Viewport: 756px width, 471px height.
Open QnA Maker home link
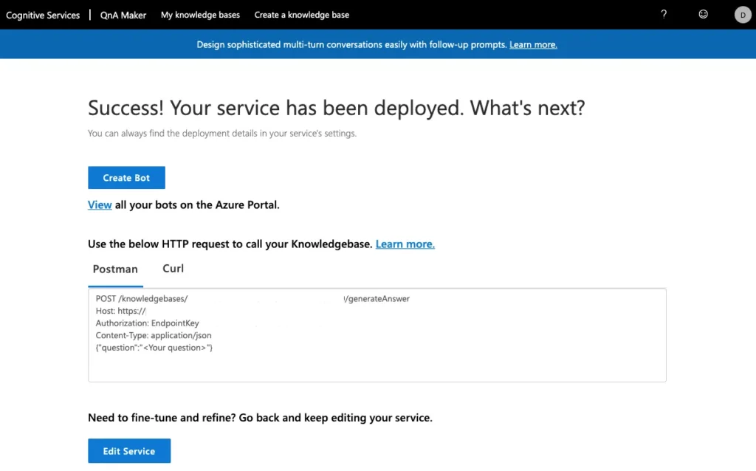coord(123,15)
